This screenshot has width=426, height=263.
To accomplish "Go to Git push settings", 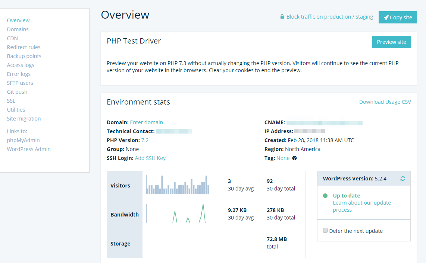I will tap(17, 92).
